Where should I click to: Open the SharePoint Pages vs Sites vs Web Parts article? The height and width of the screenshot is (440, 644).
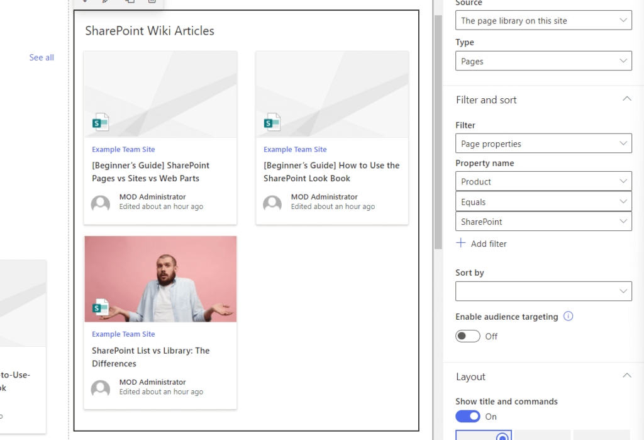[151, 171]
